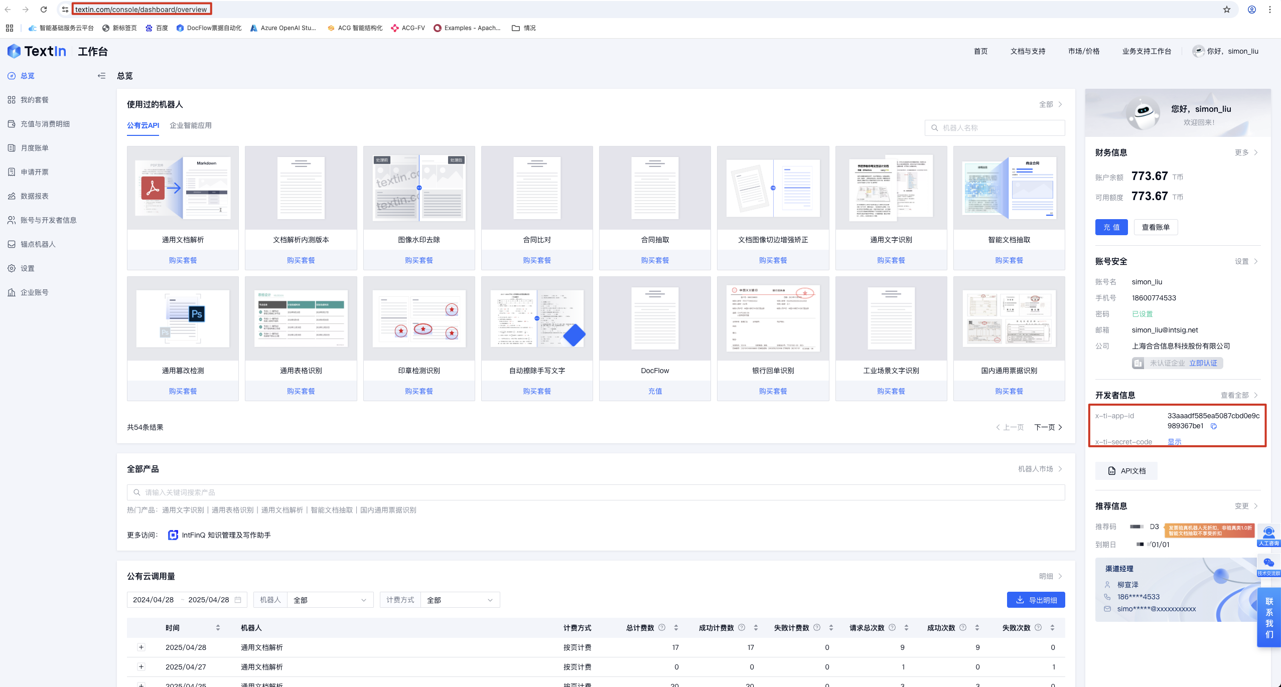Open the 机器人 filter dropdown
Screen dimensions: 1281x687
tap(330, 600)
